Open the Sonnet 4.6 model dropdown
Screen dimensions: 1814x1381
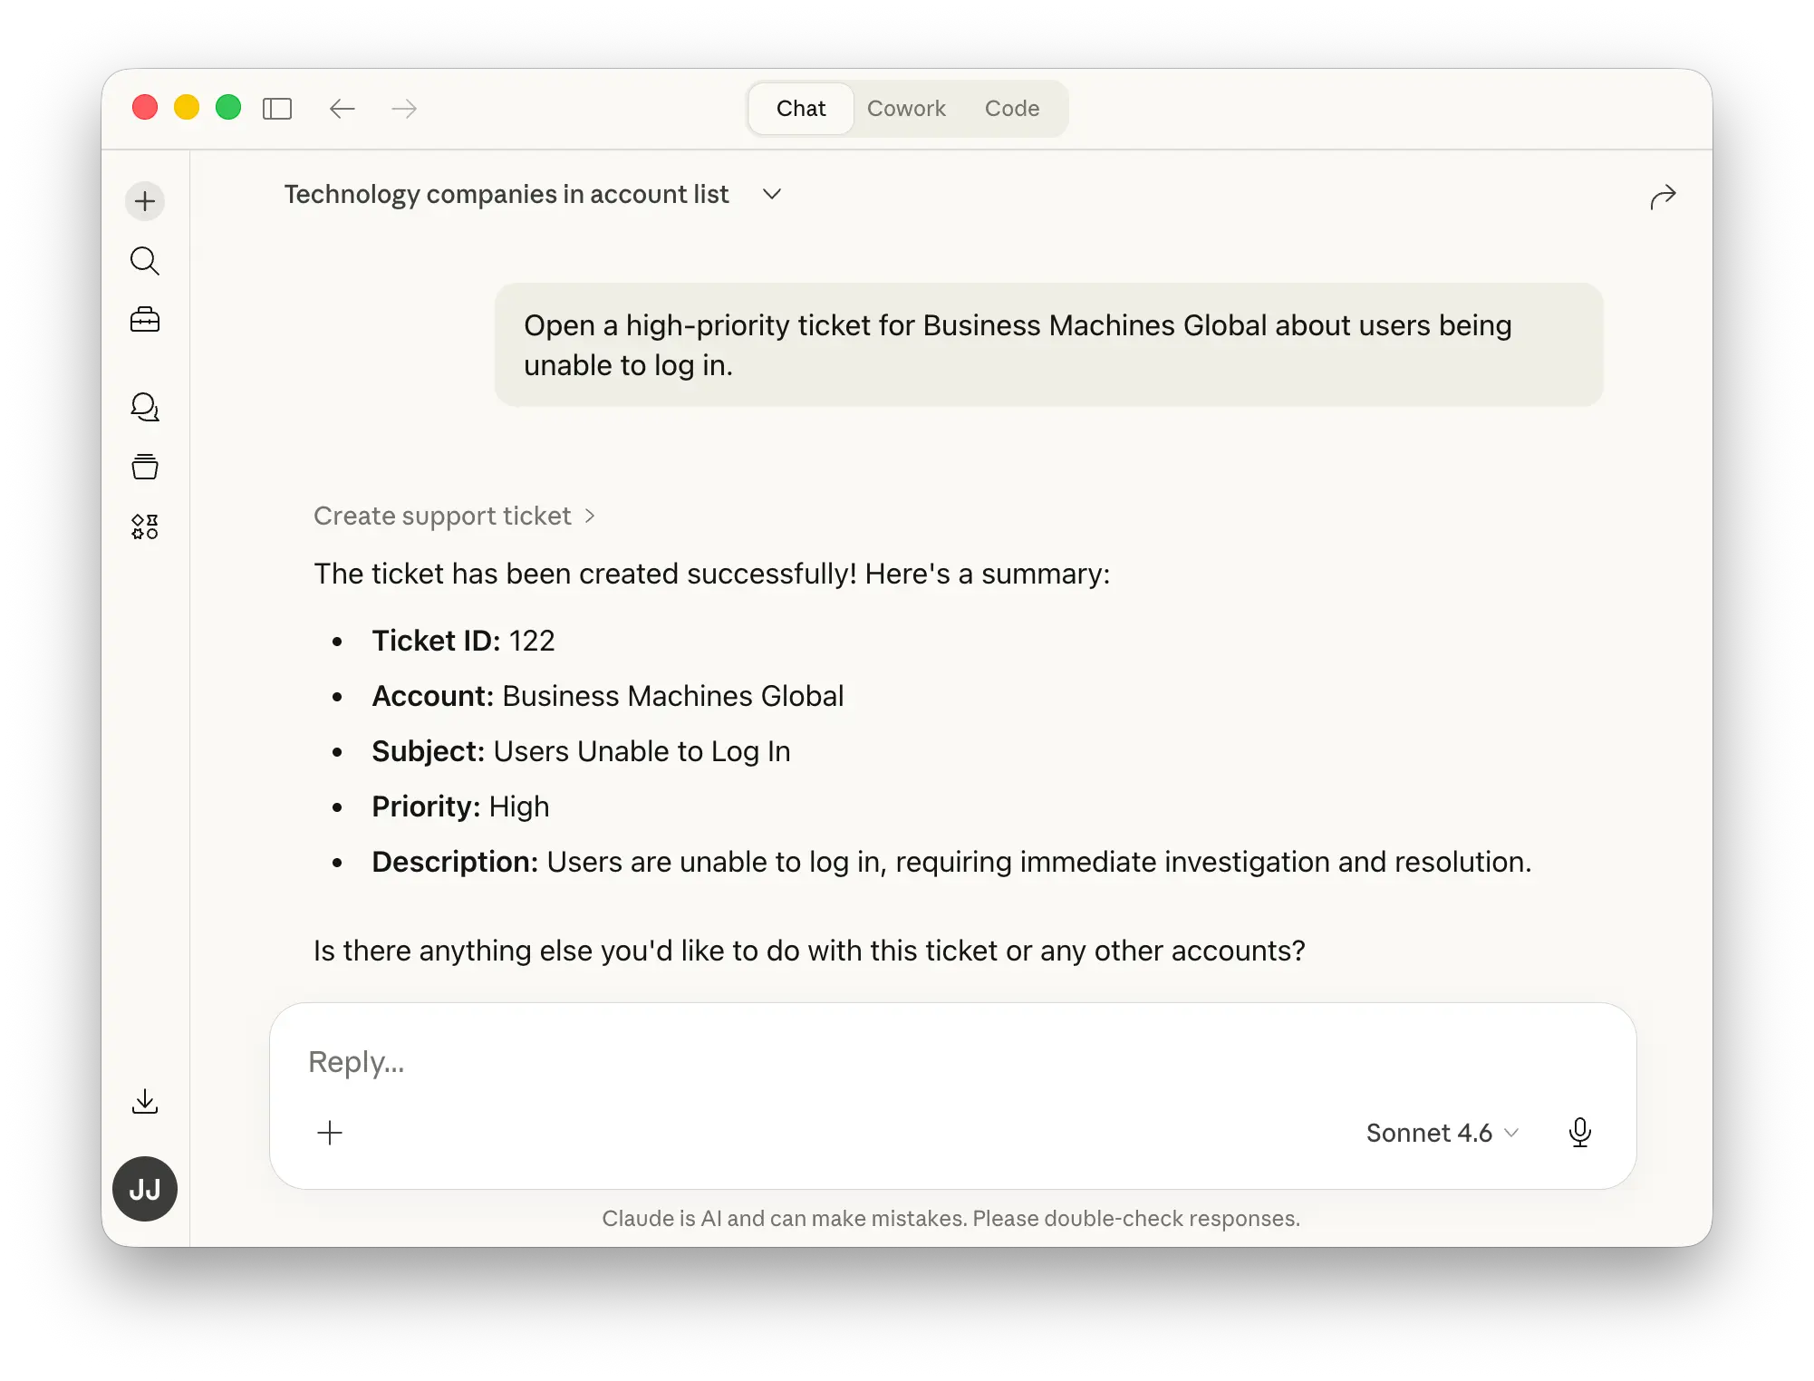[x=1441, y=1132]
